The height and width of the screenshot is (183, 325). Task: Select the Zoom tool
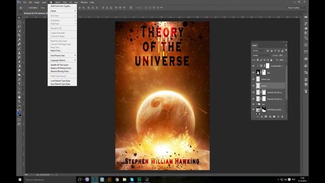tap(19, 101)
